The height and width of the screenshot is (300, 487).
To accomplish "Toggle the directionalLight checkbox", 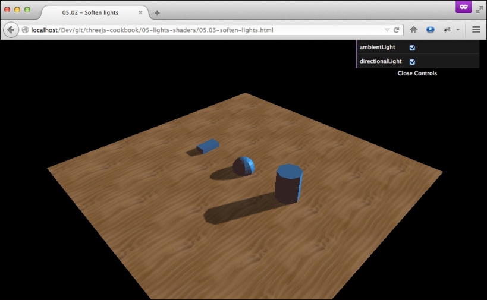I will point(412,62).
